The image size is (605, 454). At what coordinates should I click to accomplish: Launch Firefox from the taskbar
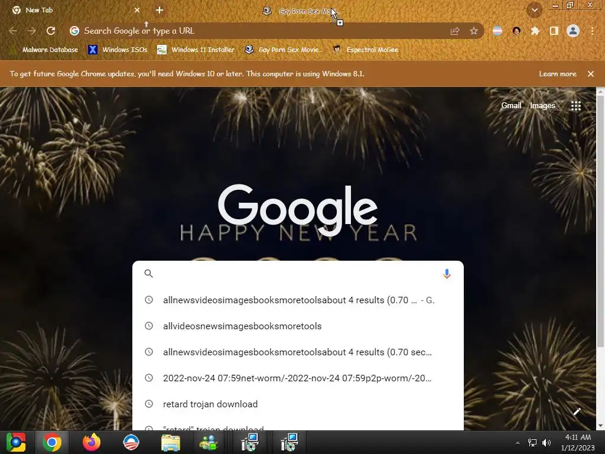point(92,442)
